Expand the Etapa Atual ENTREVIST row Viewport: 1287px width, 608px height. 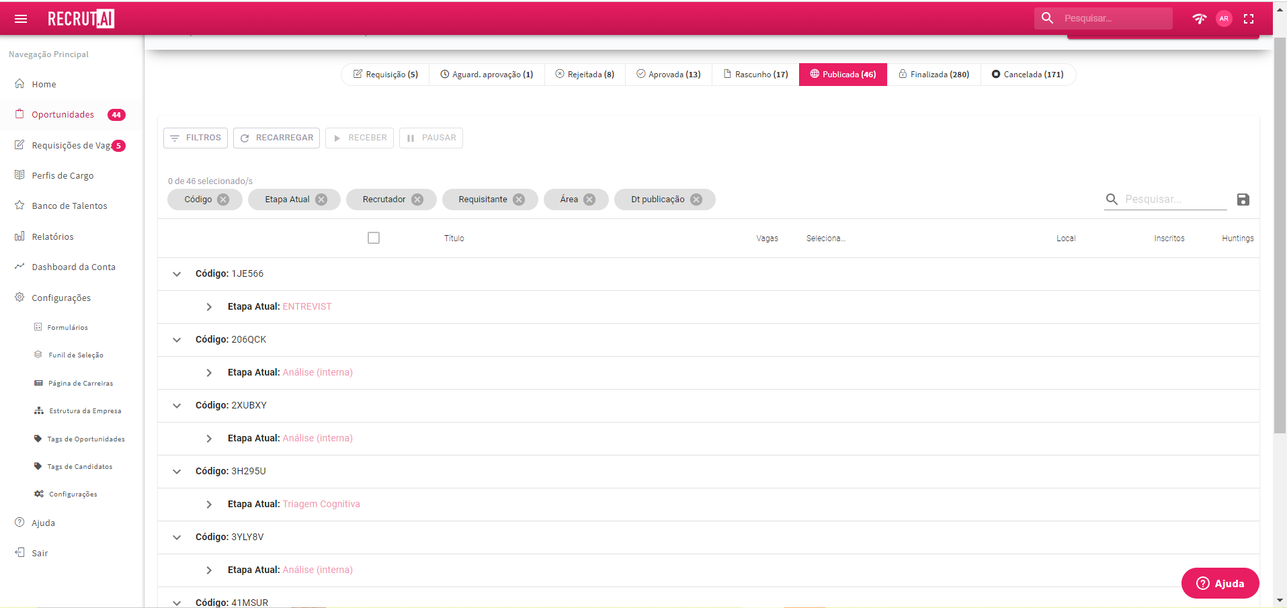[209, 307]
